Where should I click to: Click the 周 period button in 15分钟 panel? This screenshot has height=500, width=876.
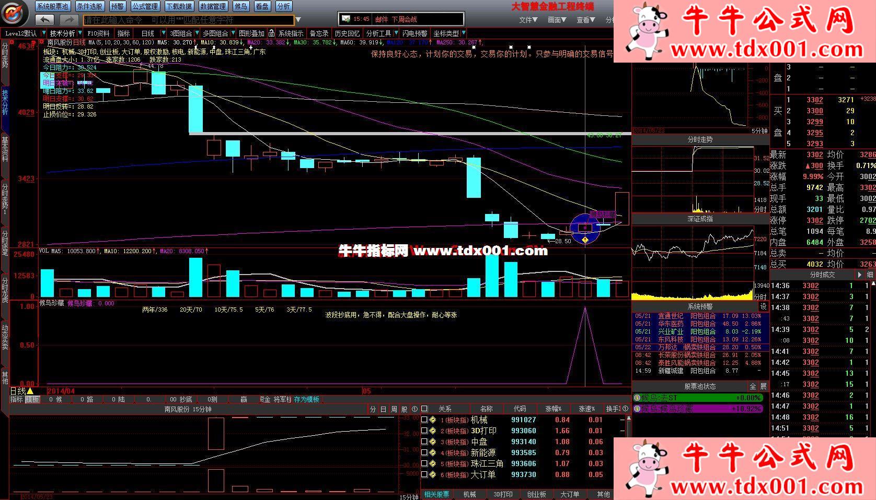tap(394, 409)
